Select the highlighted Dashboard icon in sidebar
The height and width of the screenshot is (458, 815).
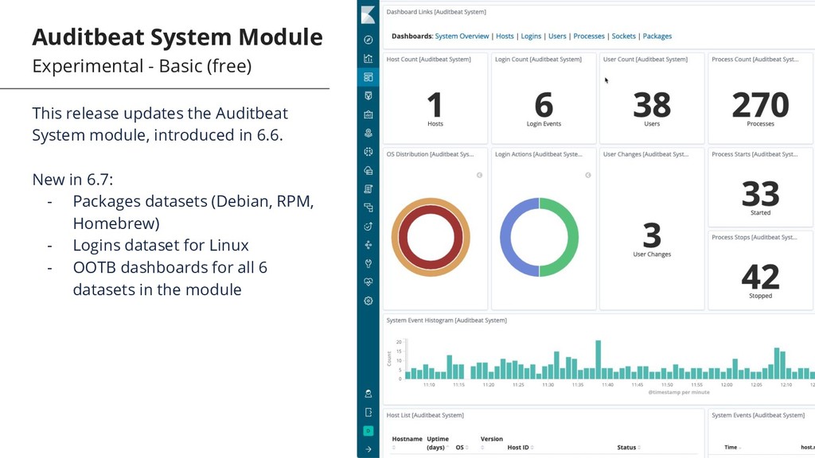tap(368, 77)
